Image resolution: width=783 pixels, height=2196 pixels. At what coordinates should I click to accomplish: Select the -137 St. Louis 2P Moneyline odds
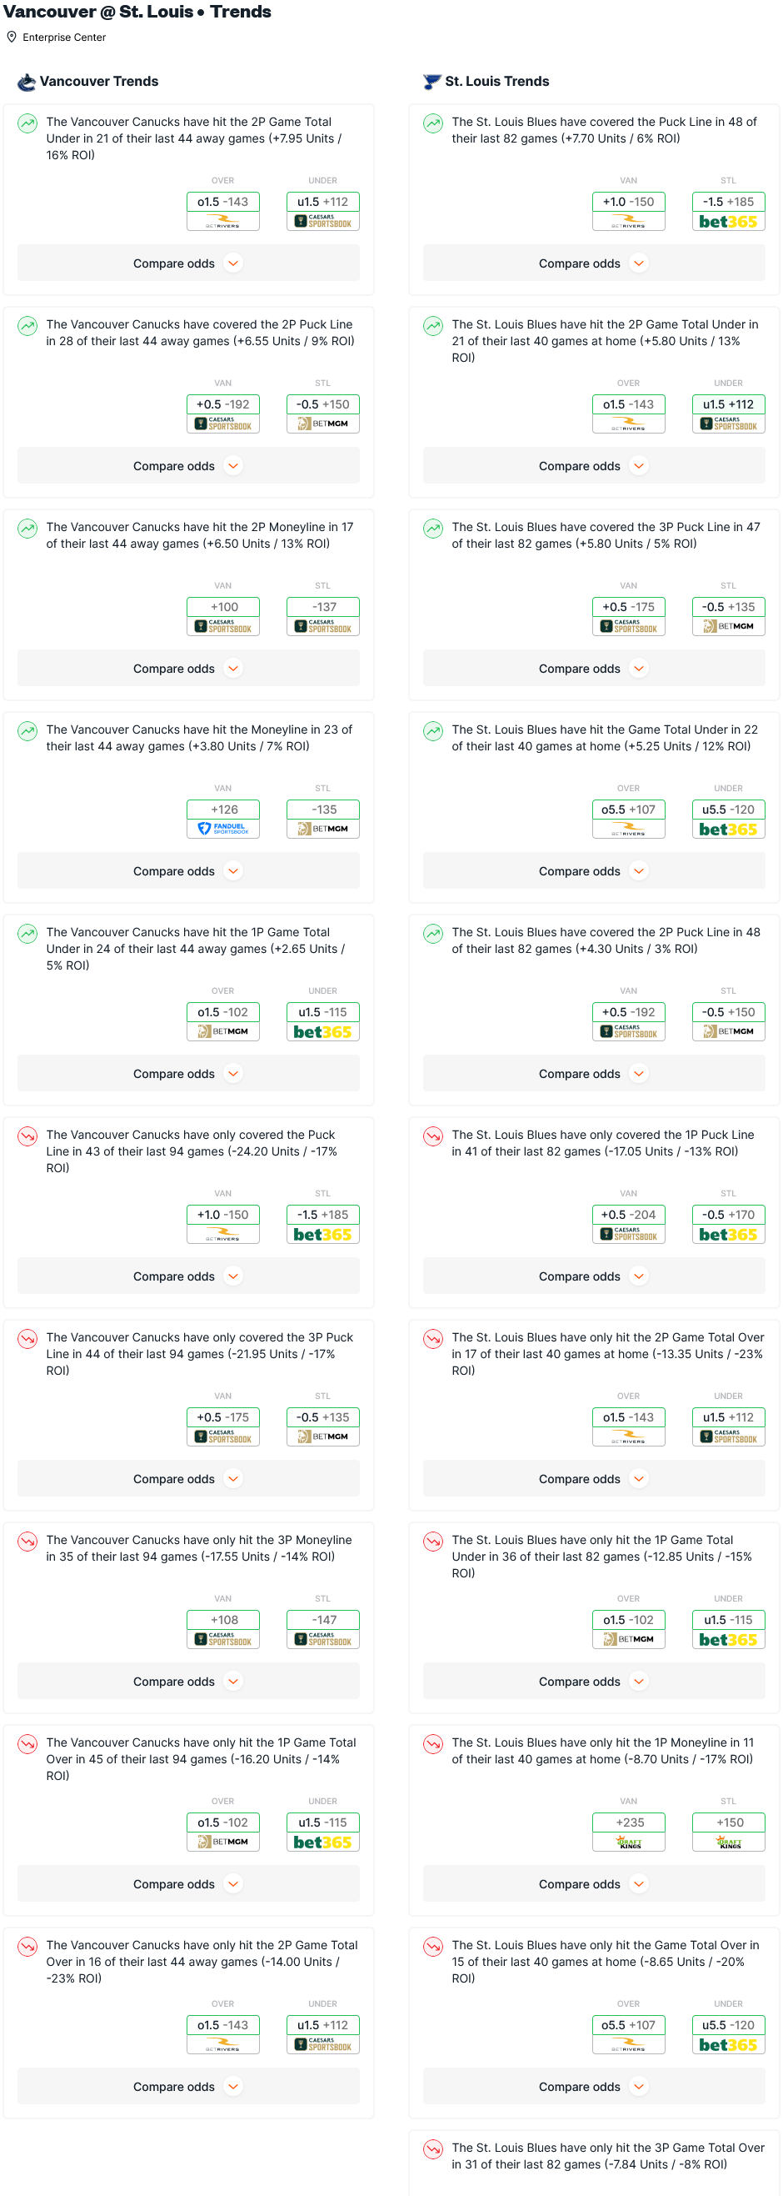[323, 607]
